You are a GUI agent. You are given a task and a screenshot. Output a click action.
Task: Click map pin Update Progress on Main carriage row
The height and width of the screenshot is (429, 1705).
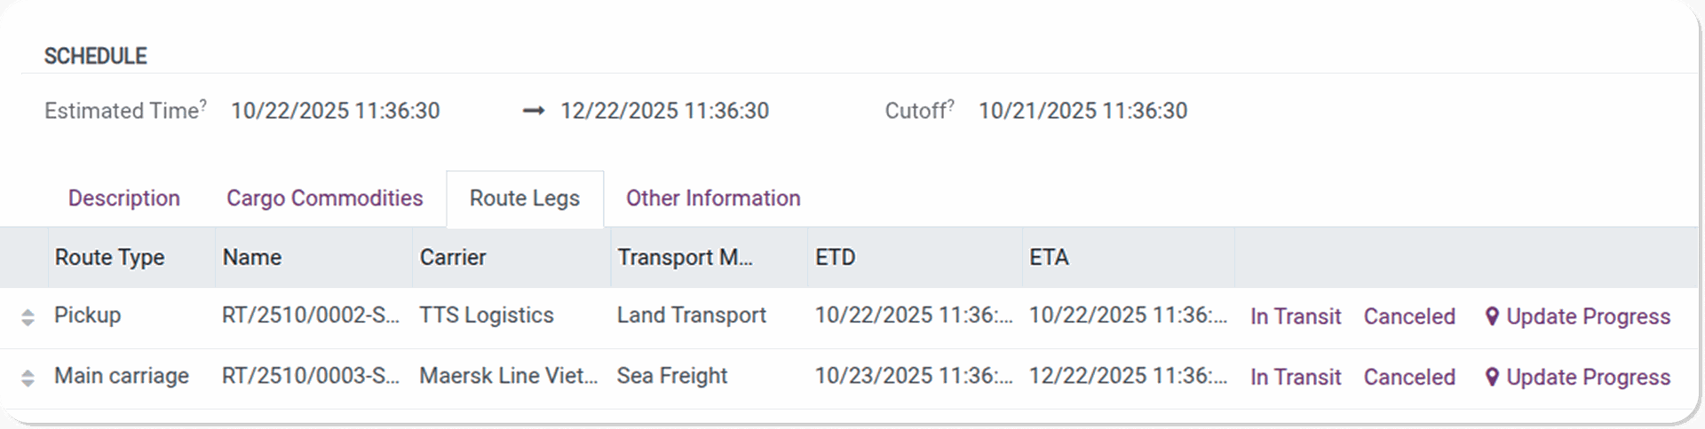pos(1577,377)
